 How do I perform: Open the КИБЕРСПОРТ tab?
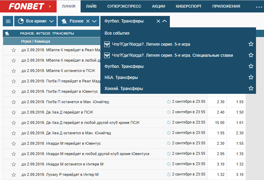(x=189, y=6)
